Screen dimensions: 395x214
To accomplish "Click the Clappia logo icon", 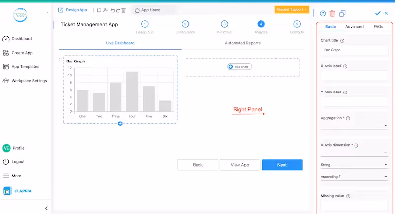I will 7,191.
